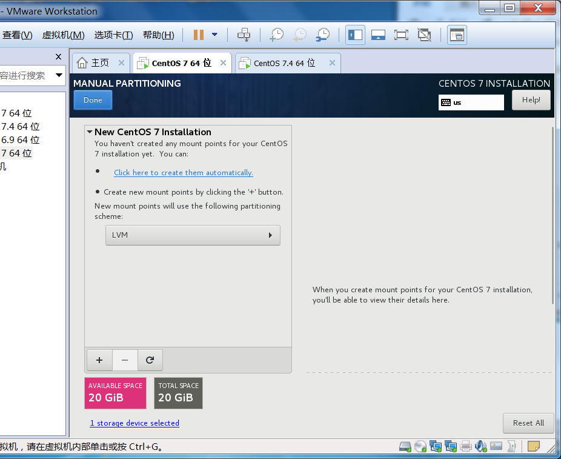Open the 1 storage device selected link
The height and width of the screenshot is (459, 561).
(134, 423)
